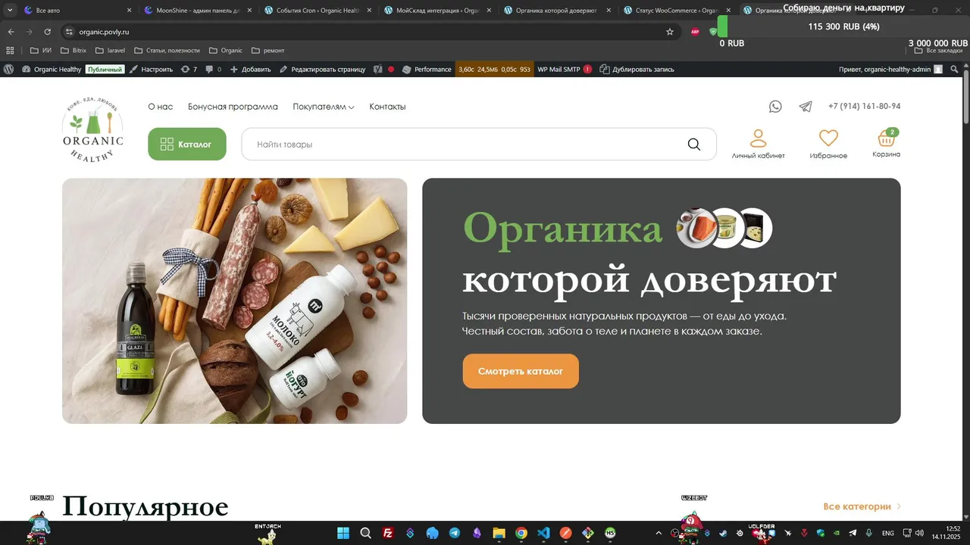Click the admin bar search magnifier
This screenshot has height=545, width=970.
955,69
